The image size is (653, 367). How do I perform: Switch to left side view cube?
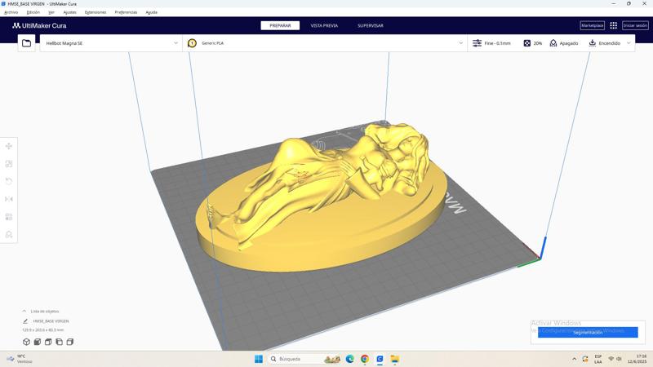[59, 342]
